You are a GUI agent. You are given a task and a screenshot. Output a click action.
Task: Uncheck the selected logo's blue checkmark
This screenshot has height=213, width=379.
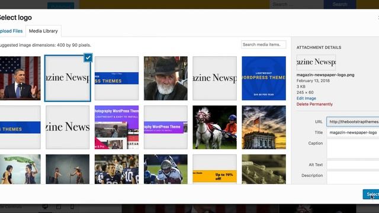click(x=88, y=58)
